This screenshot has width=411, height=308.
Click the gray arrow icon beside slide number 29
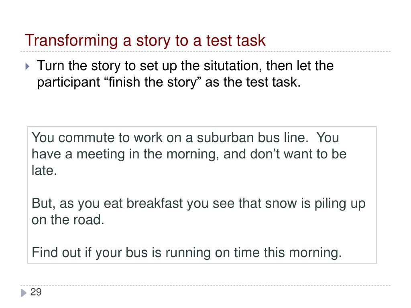click(24, 292)
